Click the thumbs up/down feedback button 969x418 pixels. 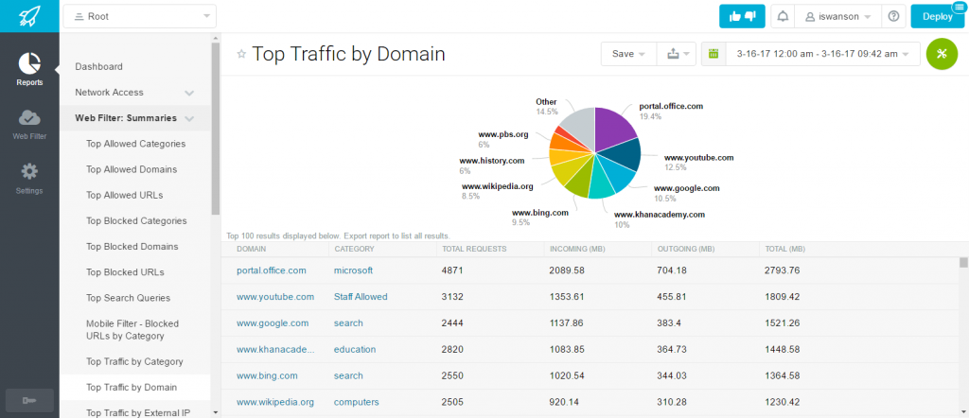[742, 17]
